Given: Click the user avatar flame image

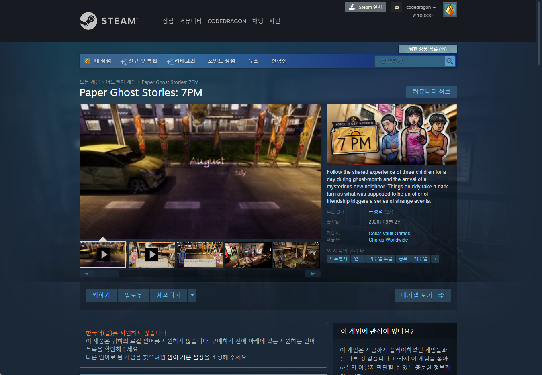Looking at the screenshot, I should [x=450, y=10].
